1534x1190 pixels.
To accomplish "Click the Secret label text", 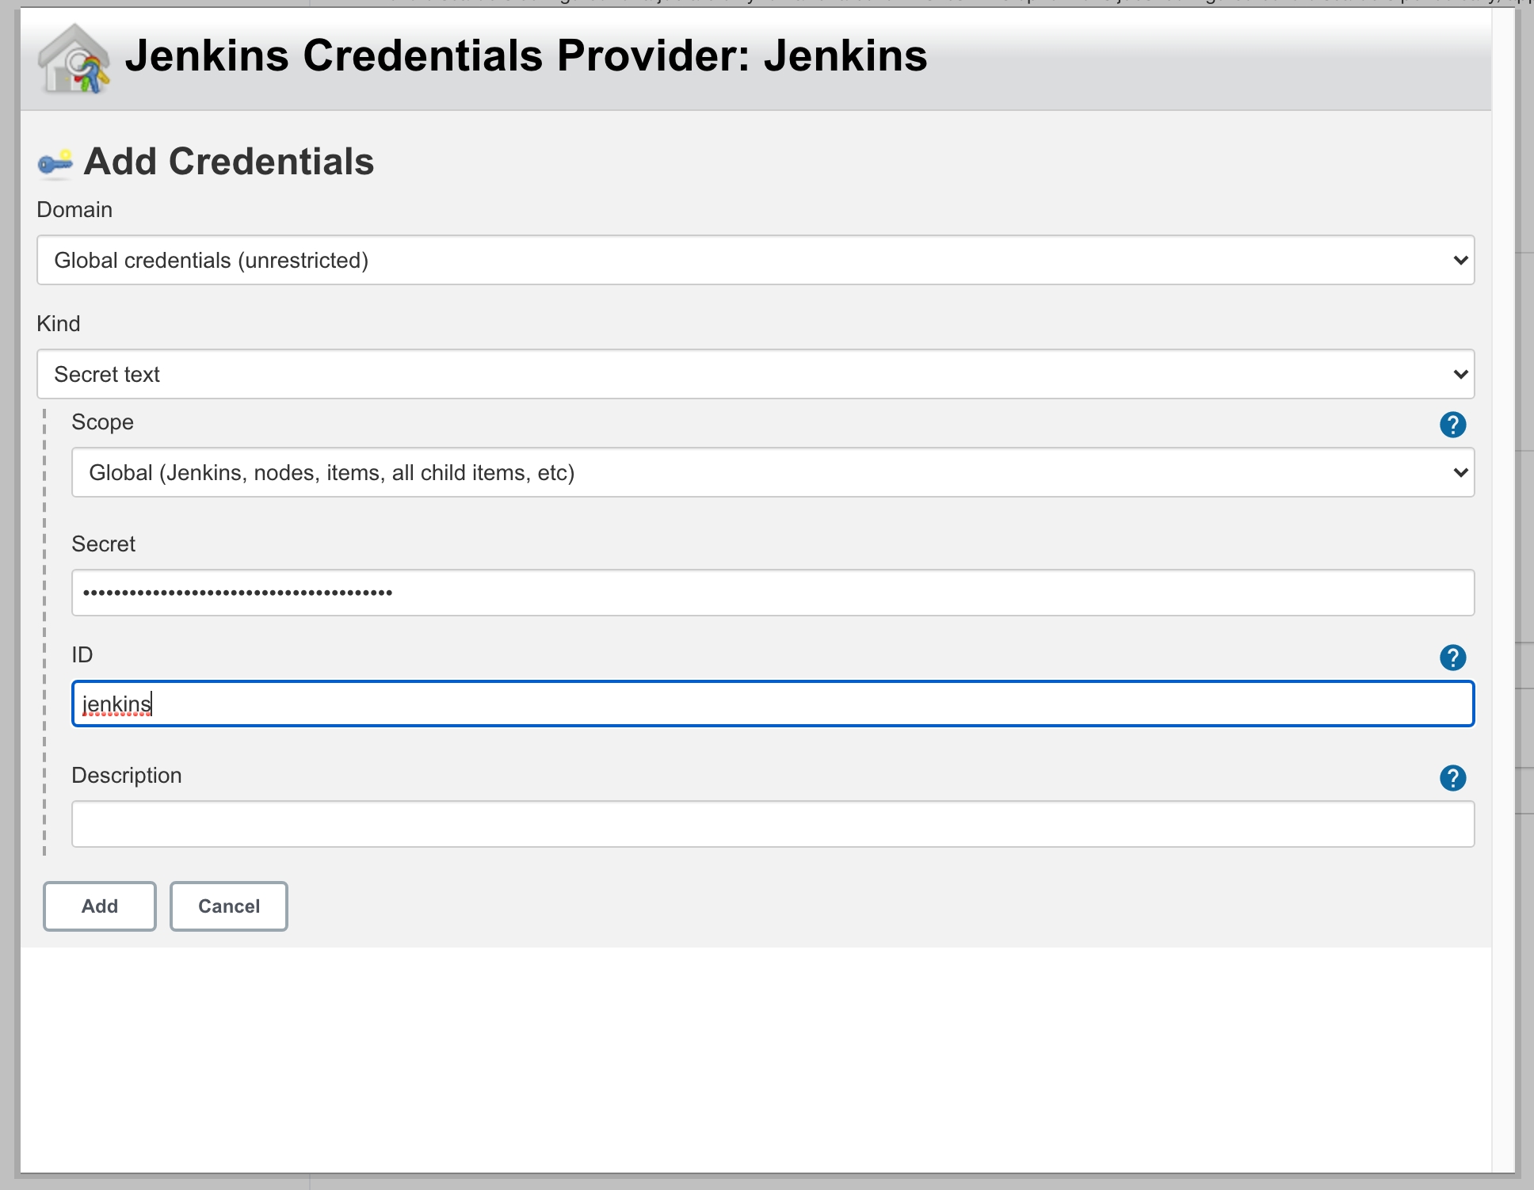I will click(103, 544).
